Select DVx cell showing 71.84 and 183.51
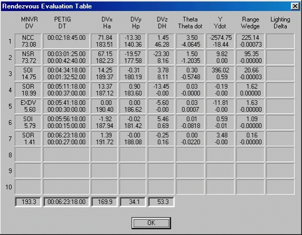Screen dimensions: 302x235 pos(104,41)
